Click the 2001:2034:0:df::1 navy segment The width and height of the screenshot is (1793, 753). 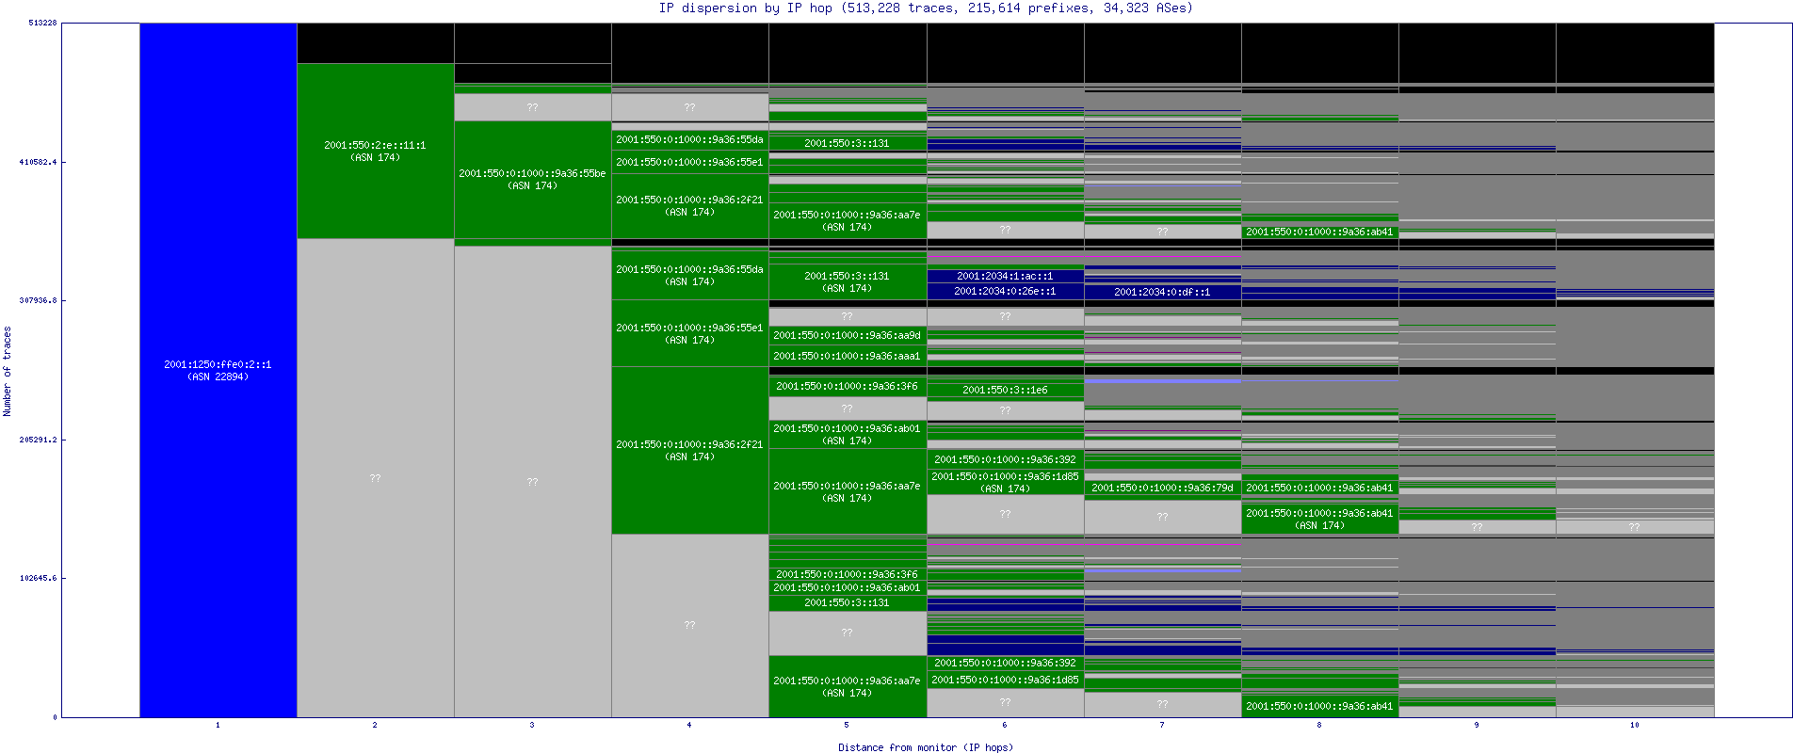1163,292
